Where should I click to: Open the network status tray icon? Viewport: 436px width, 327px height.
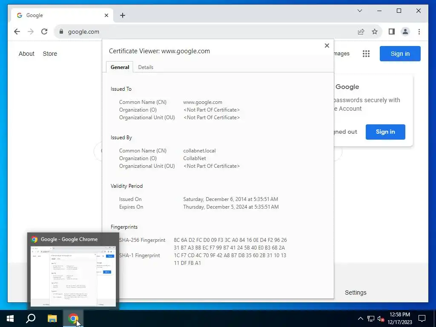point(370,318)
